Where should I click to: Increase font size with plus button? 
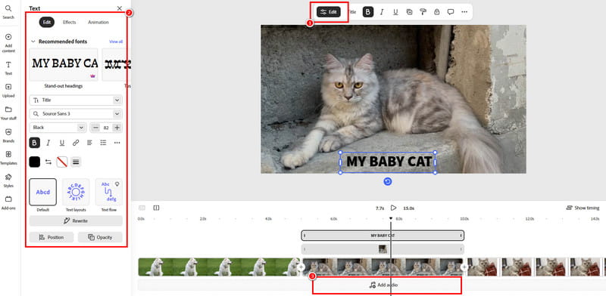click(x=117, y=128)
